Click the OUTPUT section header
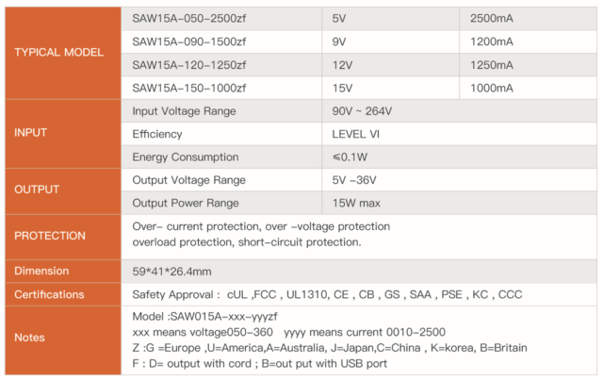The height and width of the screenshot is (380, 603). [x=37, y=190]
